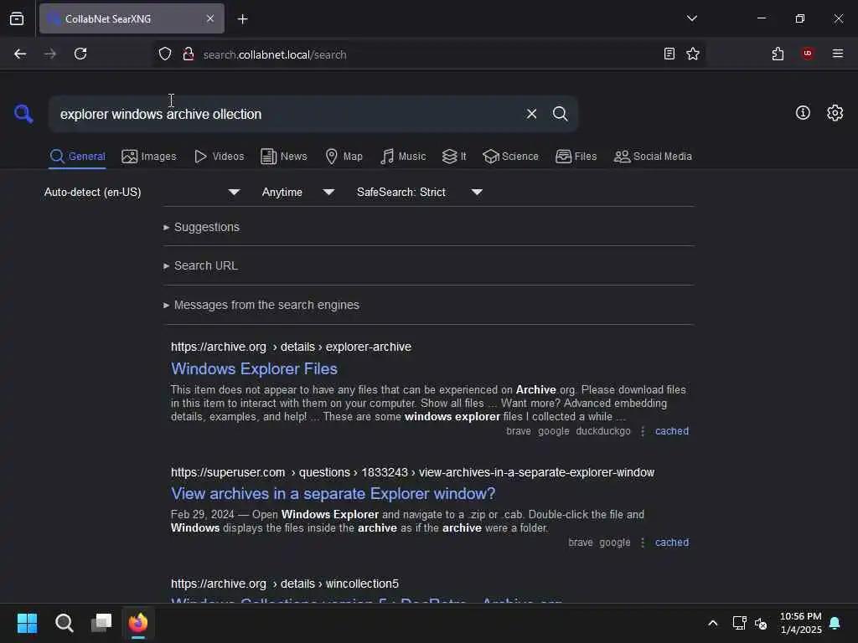Click inside the search query field
This screenshot has height=643, width=858.
[x=285, y=114]
